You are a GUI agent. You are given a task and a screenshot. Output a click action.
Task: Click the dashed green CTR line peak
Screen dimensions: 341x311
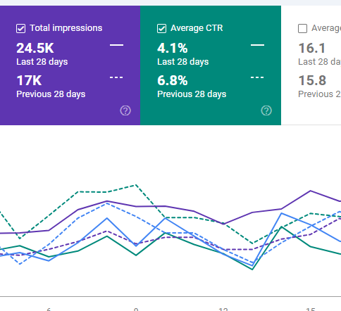click(136, 185)
